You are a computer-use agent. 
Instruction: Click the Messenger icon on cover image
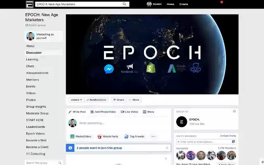pos(109,69)
